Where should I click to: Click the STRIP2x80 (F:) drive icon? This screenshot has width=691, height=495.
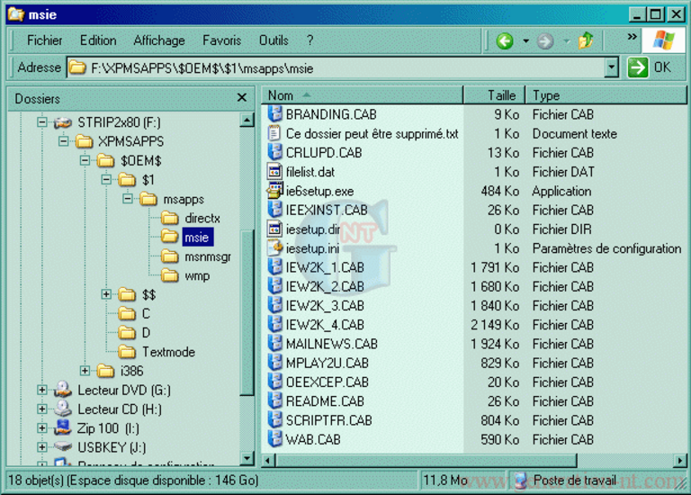pos(63,122)
